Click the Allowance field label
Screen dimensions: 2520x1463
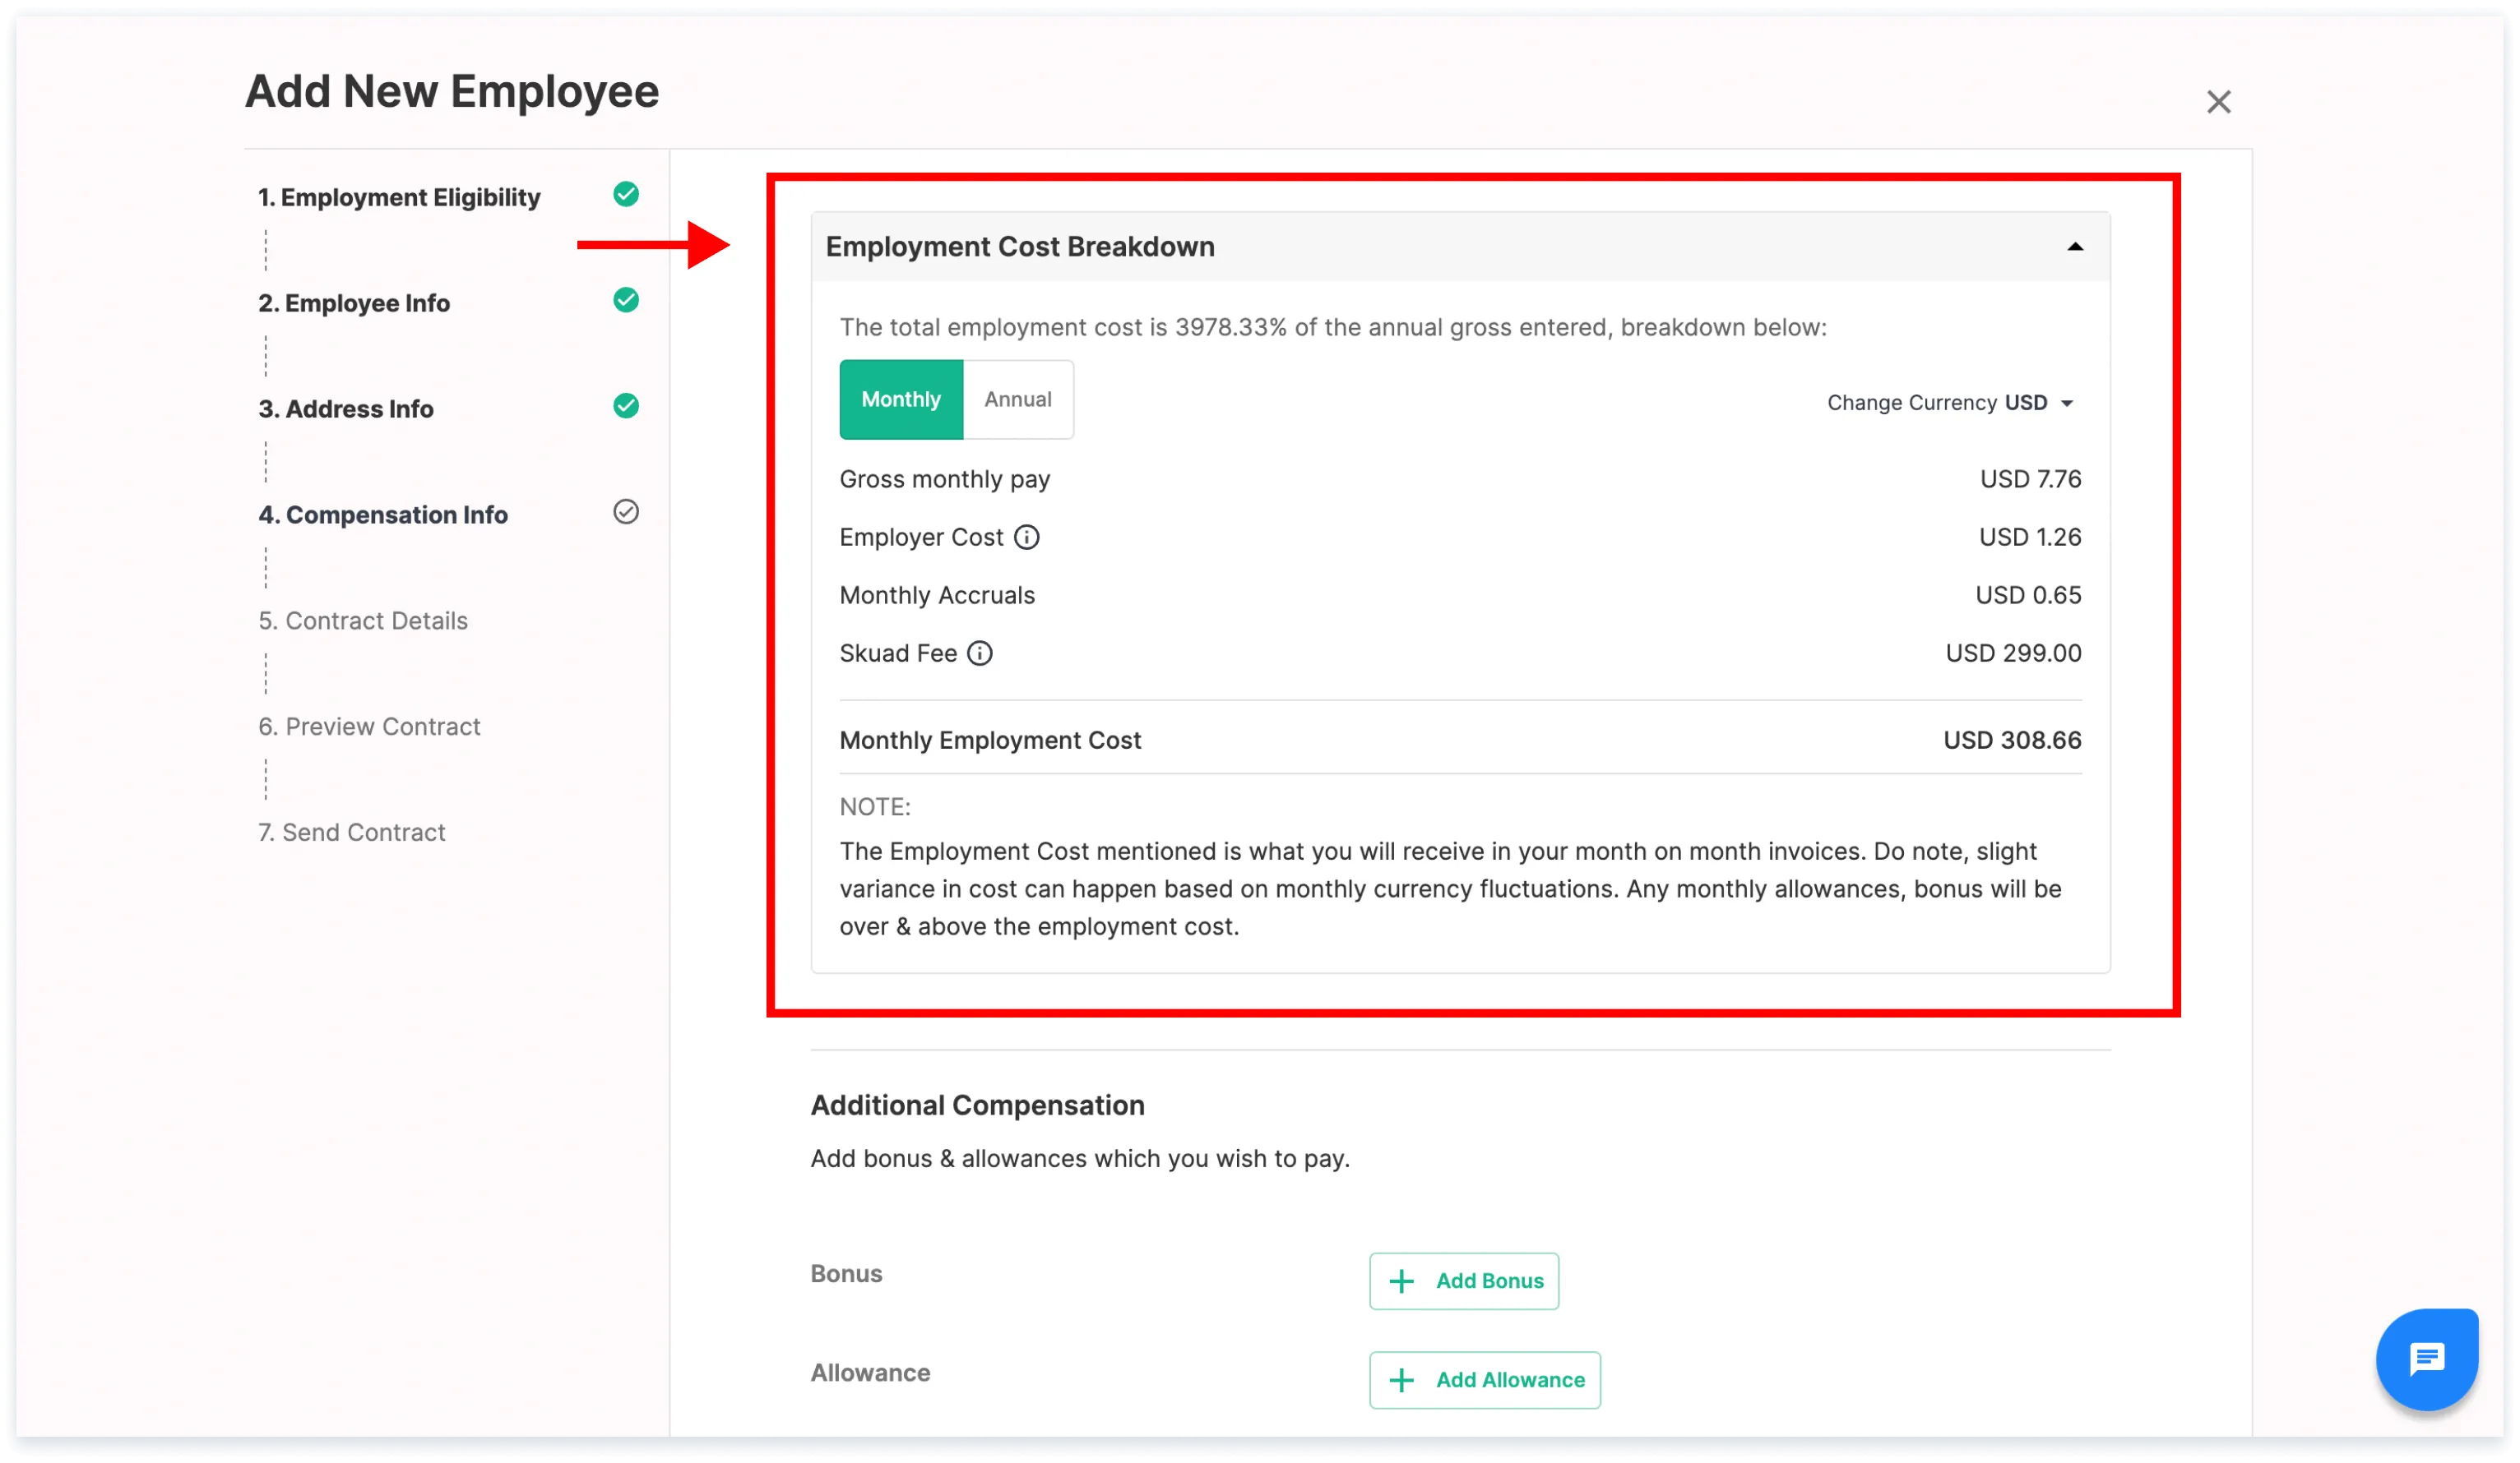(x=870, y=1373)
